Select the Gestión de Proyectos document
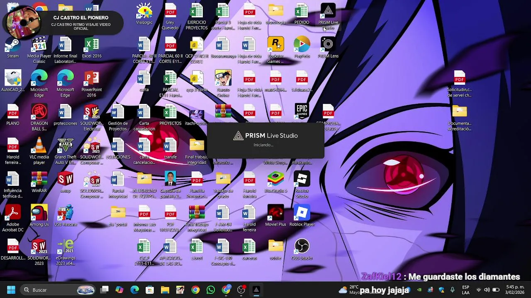The height and width of the screenshot is (298, 531). [118, 117]
